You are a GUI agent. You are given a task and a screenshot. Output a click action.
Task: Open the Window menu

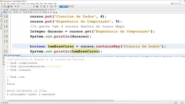tap(50, 3)
